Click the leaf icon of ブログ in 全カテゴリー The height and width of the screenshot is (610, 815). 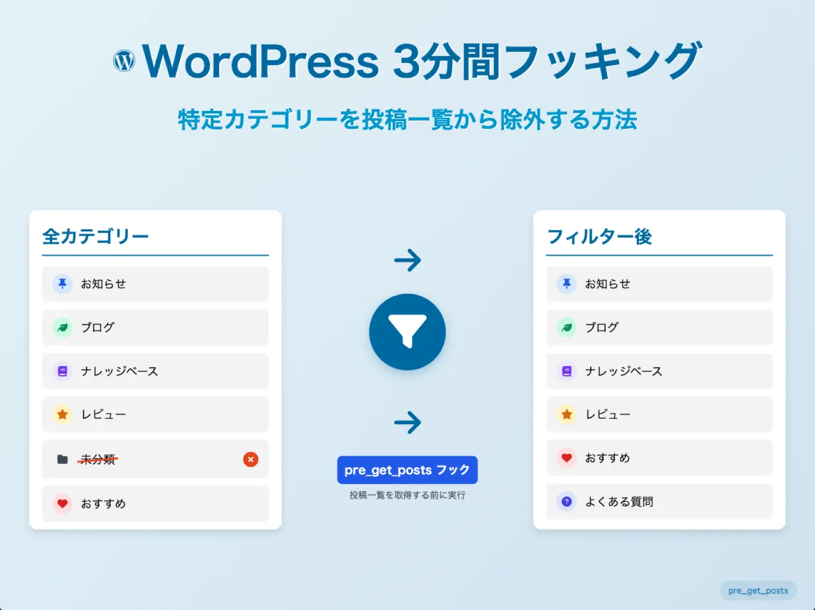point(62,328)
